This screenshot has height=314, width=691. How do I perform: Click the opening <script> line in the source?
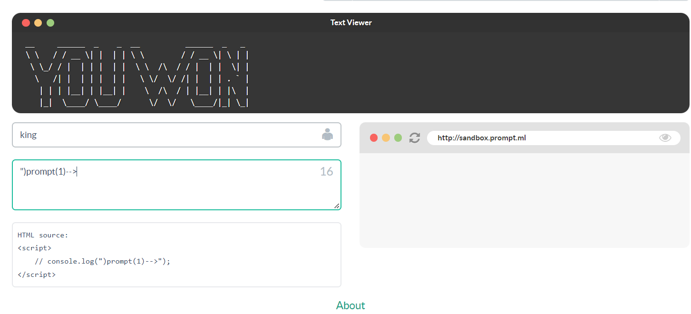pyautogui.click(x=34, y=248)
